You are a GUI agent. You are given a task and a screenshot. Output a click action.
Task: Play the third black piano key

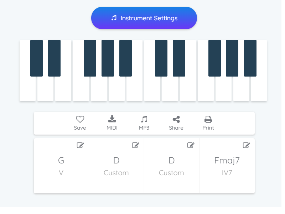point(90,58)
